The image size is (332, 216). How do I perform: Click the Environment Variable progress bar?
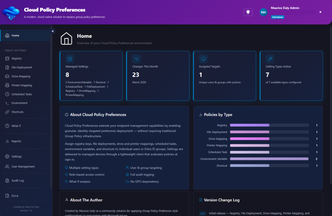pos(269,159)
